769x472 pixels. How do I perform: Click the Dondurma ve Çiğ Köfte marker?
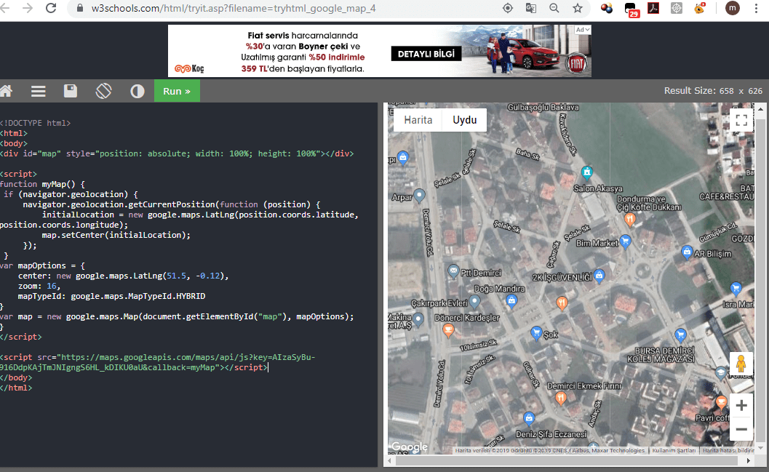(x=630, y=219)
